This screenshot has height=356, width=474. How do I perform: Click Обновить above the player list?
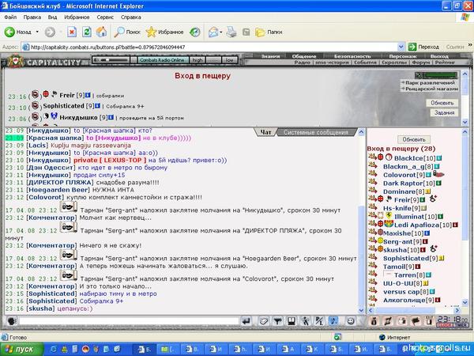414,139
